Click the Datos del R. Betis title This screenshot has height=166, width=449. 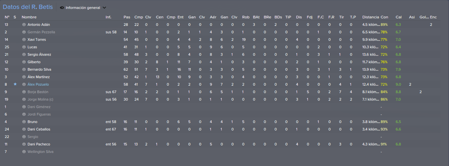[28, 7]
